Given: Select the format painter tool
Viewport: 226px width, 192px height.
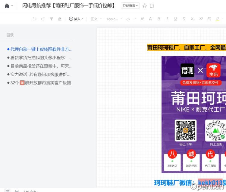Looking at the screenshot, I should 51,19.
